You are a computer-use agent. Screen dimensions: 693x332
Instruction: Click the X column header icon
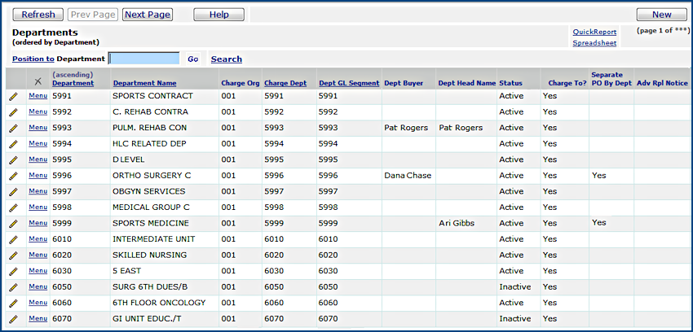click(38, 81)
